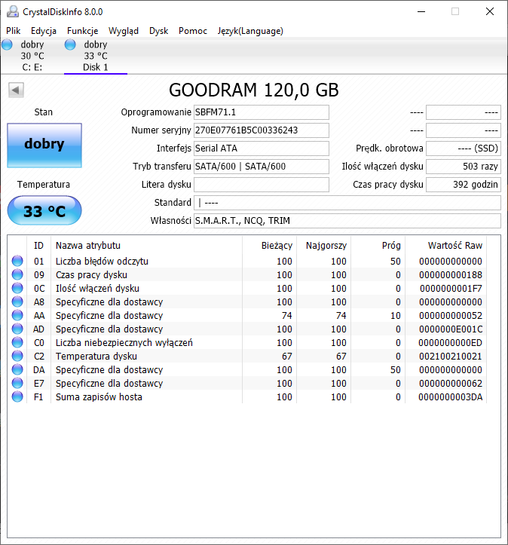508x545 pixels.
Task: Click the previous disk arrow button
Action: [x=16, y=90]
